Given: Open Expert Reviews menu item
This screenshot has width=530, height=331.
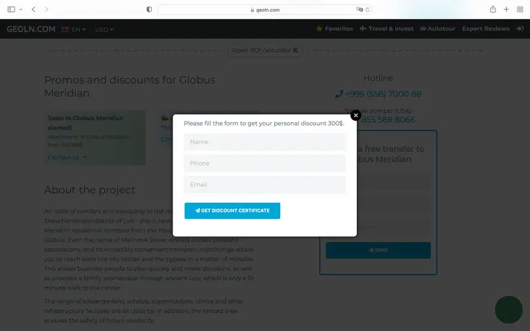Looking at the screenshot, I should [x=486, y=29].
